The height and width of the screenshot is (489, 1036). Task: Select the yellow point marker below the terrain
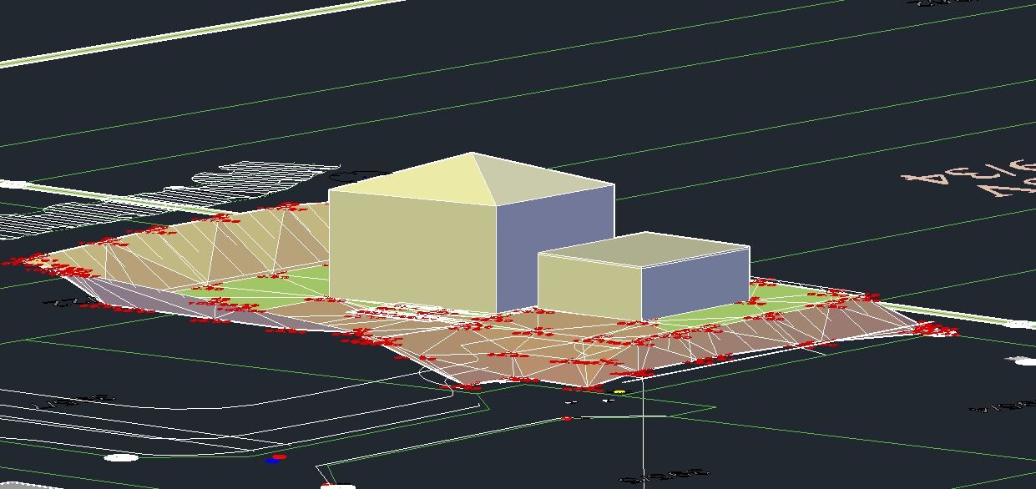[x=619, y=391]
